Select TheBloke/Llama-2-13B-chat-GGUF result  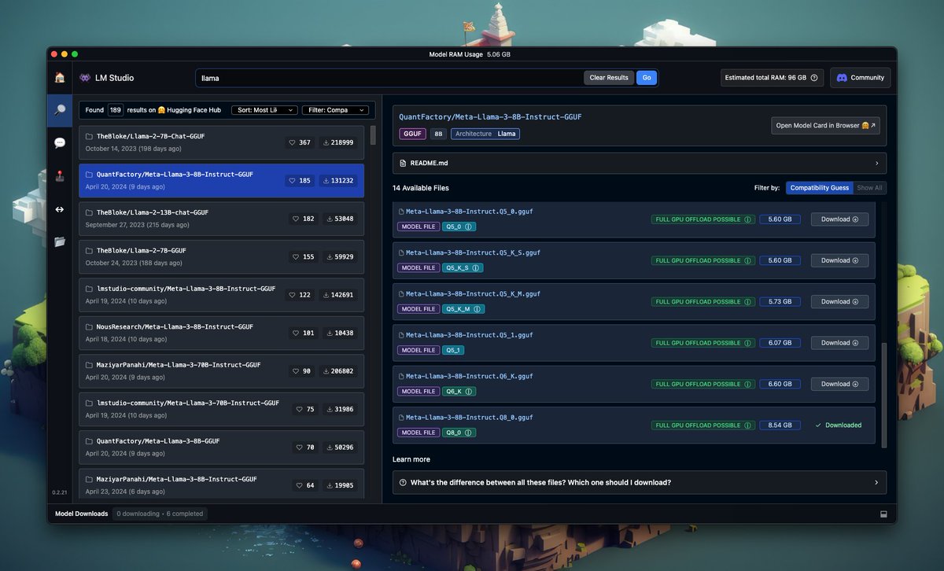[221, 219]
